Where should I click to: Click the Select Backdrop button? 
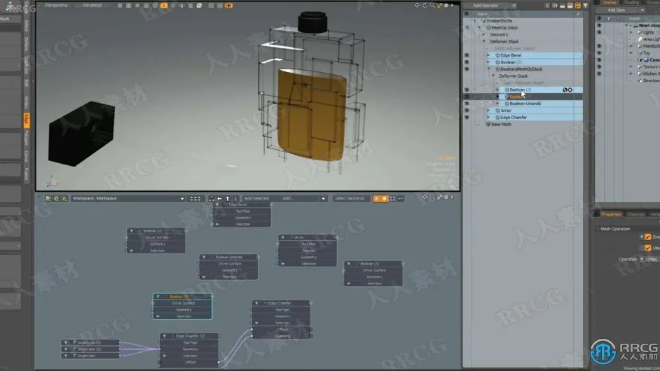[x=350, y=199]
